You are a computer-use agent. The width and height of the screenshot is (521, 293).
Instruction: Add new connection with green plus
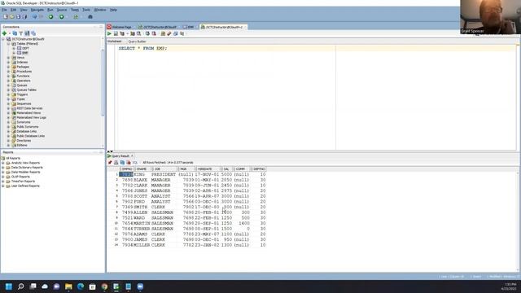pyautogui.click(x=4, y=33)
